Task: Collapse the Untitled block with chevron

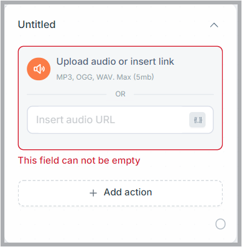Action: 214,25
